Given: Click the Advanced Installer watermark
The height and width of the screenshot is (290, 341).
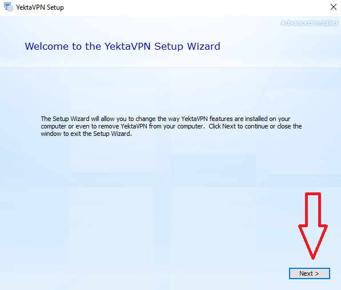Looking at the screenshot, I should (309, 23).
